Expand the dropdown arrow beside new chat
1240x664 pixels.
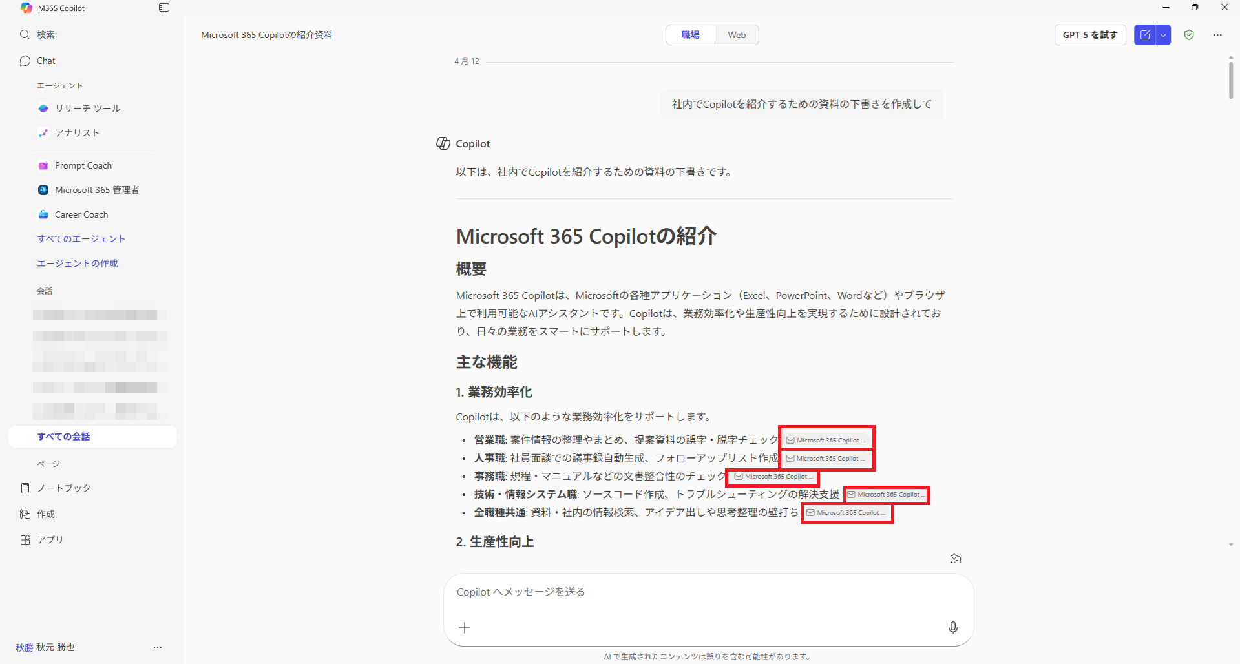(1163, 35)
